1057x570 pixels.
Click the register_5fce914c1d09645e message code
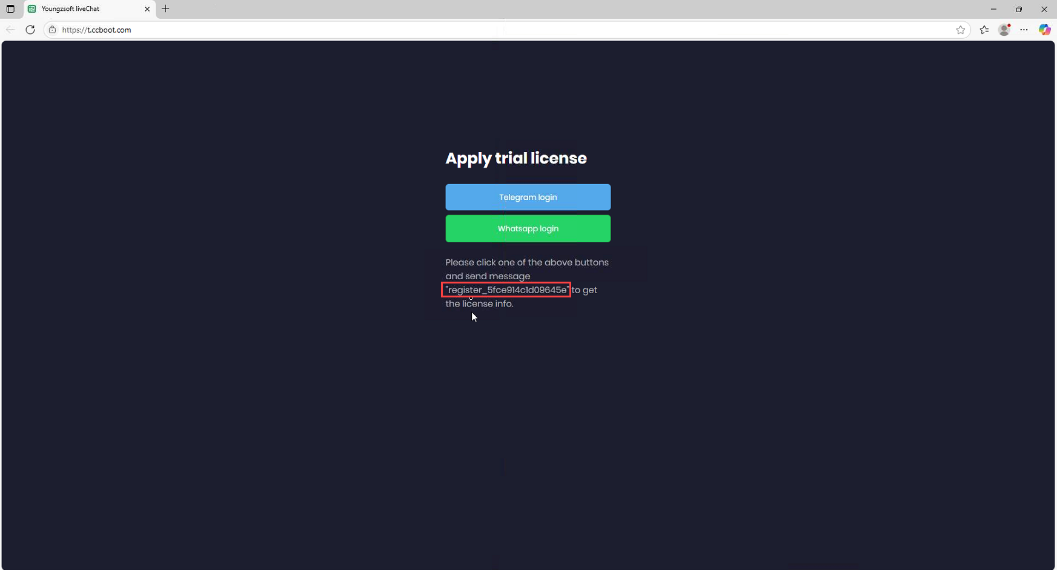pos(508,290)
